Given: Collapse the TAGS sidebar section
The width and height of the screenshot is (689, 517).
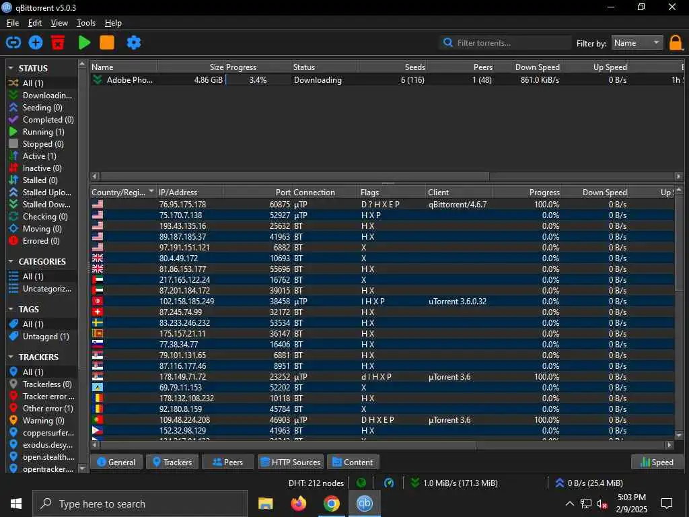Looking at the screenshot, I should click(x=11, y=309).
